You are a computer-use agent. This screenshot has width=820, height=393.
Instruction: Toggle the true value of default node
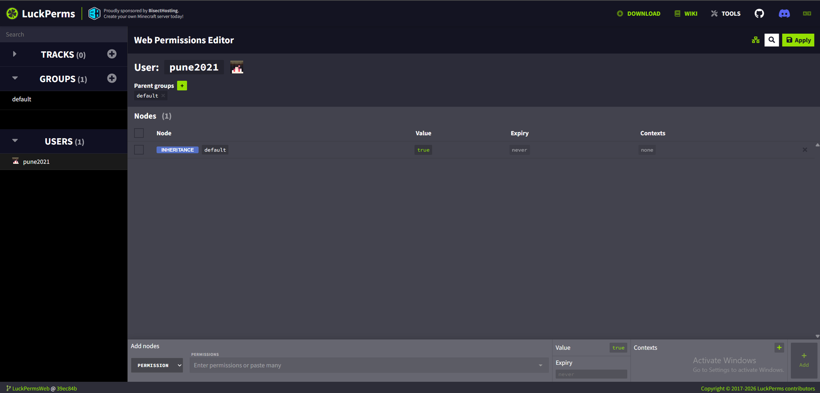(x=423, y=150)
